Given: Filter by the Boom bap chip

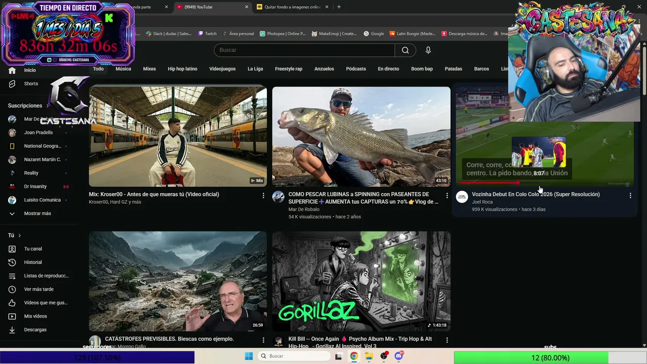Looking at the screenshot, I should 422,69.
